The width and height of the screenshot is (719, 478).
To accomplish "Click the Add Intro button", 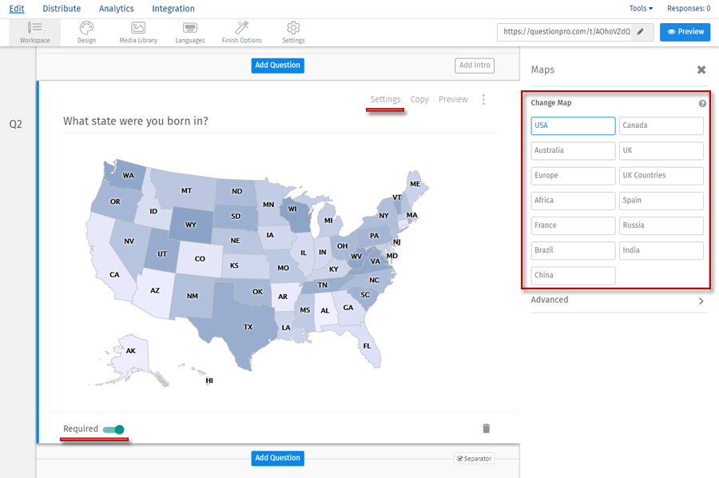I will (x=475, y=66).
